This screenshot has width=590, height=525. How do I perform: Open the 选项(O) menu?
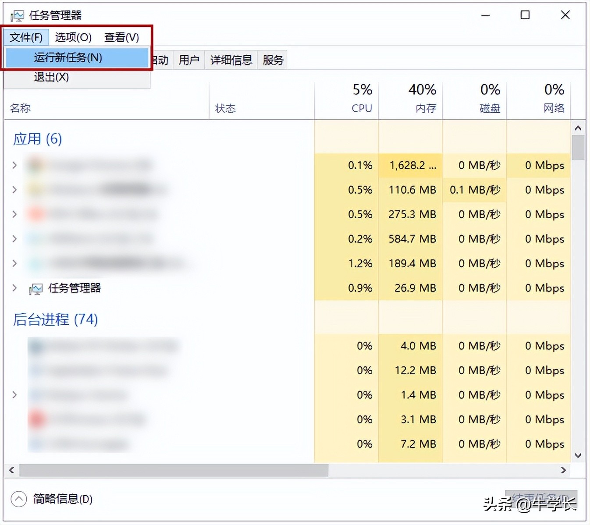coord(73,37)
